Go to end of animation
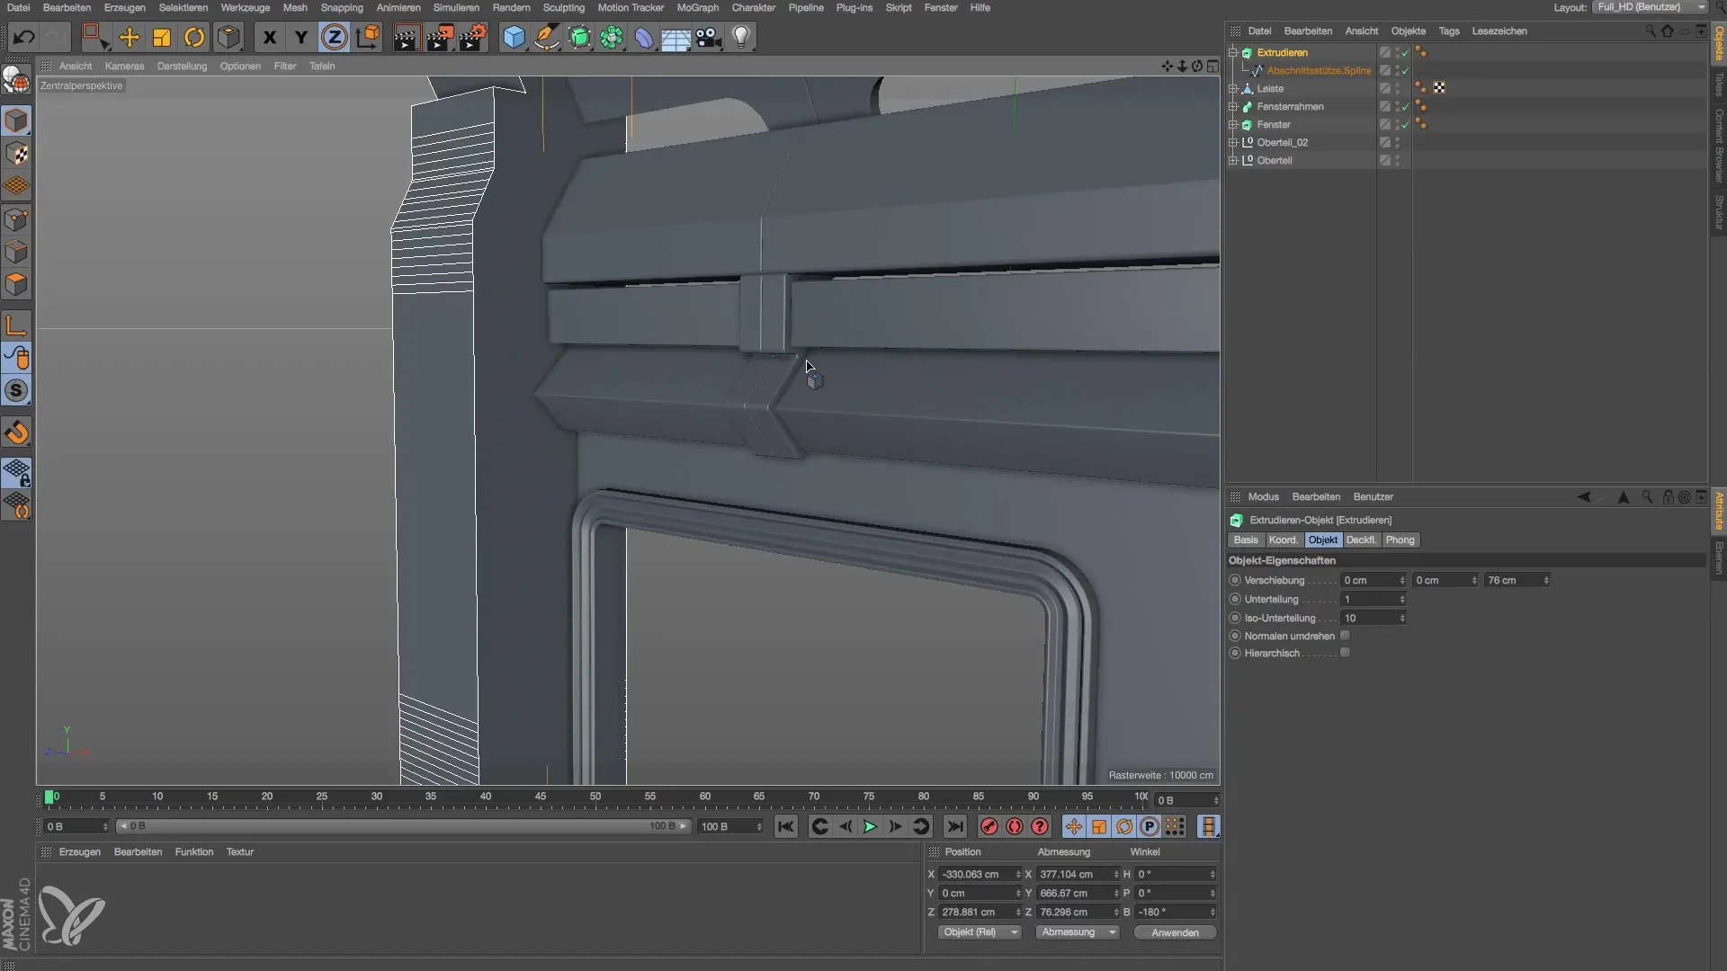 pos(955,826)
